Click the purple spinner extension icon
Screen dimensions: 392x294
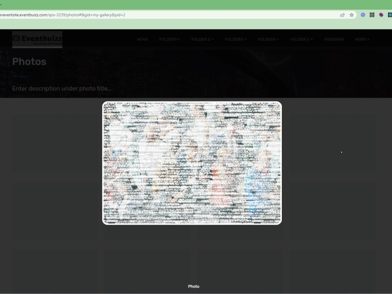363,15
